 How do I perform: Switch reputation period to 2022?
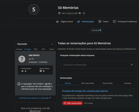[x=36, y=49]
